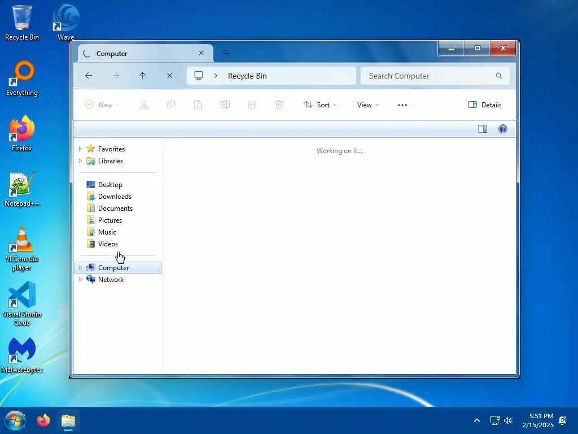Viewport: 578px width, 434px height.
Task: Click the Share icon in toolbar
Action: (252, 105)
